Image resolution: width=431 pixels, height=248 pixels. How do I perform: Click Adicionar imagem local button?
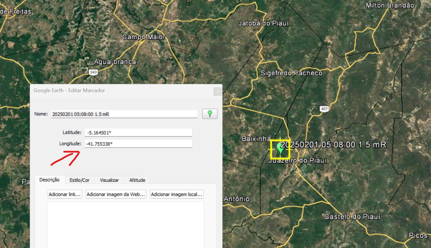click(x=177, y=194)
